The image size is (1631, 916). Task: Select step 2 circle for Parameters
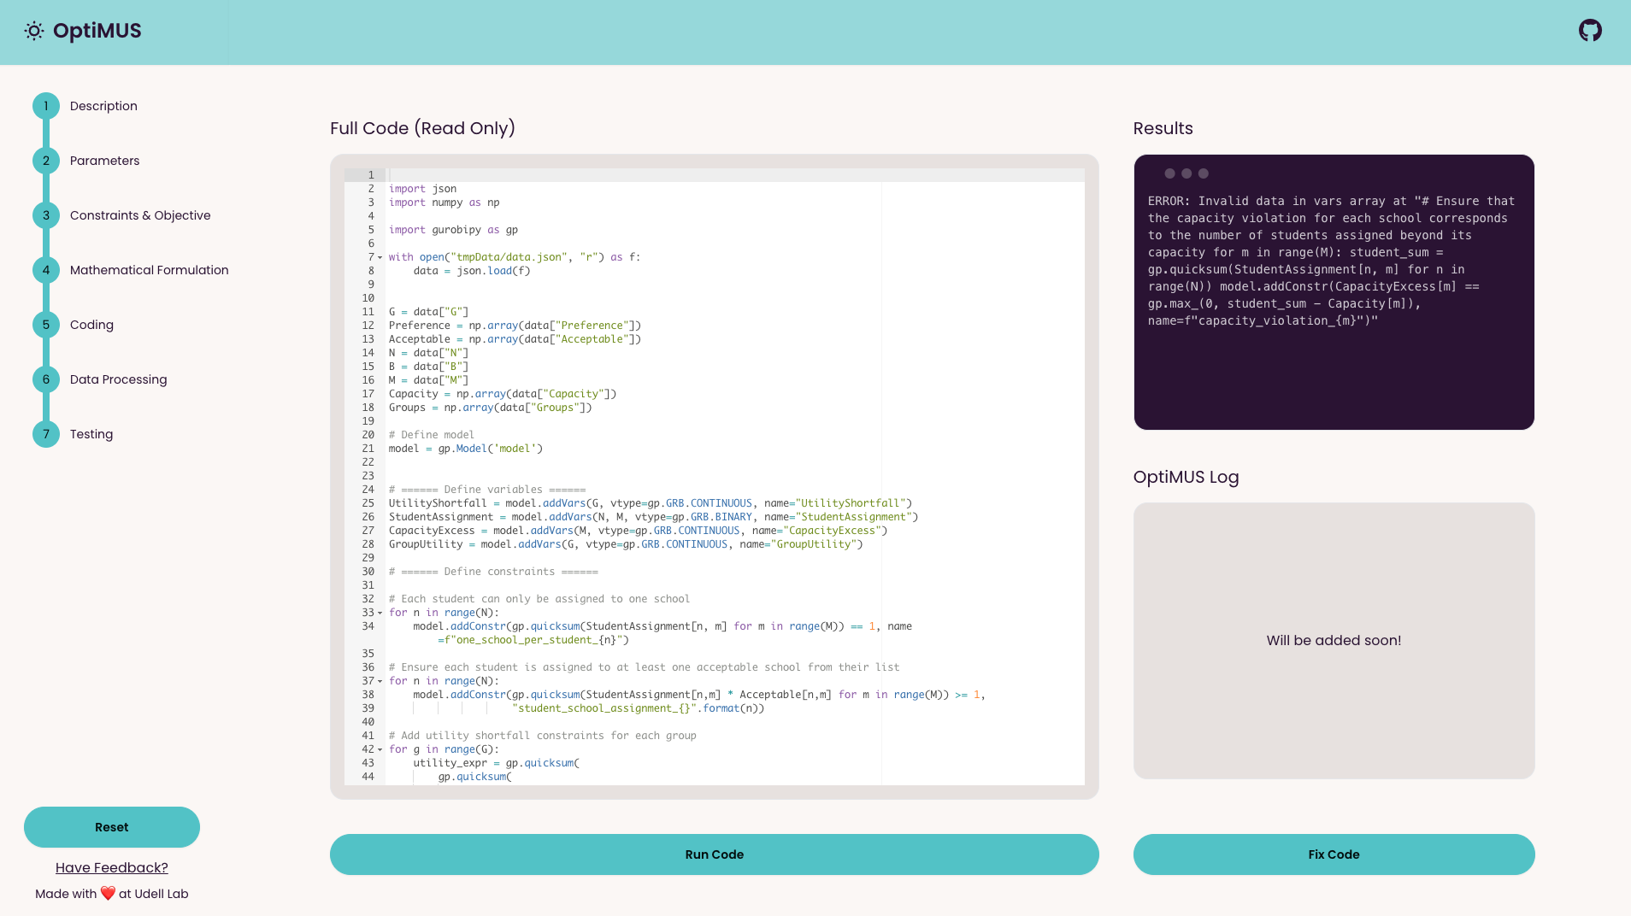pos(46,161)
